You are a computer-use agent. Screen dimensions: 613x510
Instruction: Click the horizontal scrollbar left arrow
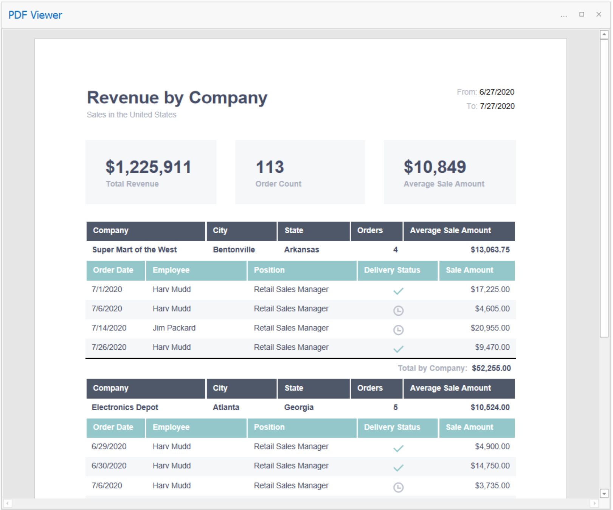[x=7, y=503]
